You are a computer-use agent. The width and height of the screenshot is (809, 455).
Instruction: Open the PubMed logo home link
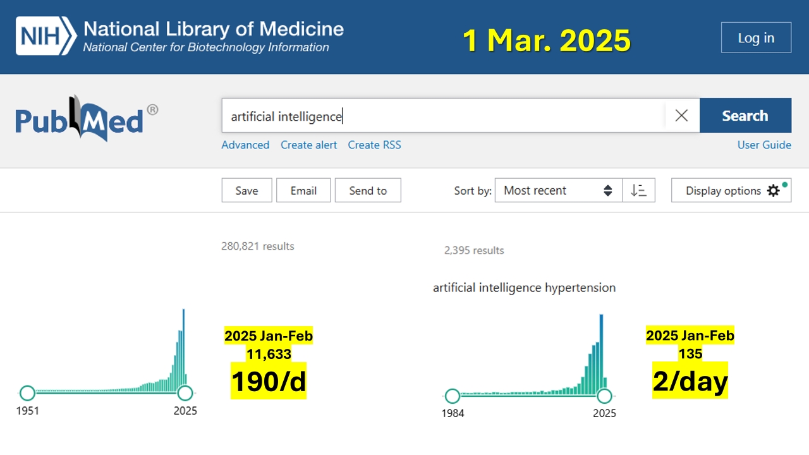point(87,118)
